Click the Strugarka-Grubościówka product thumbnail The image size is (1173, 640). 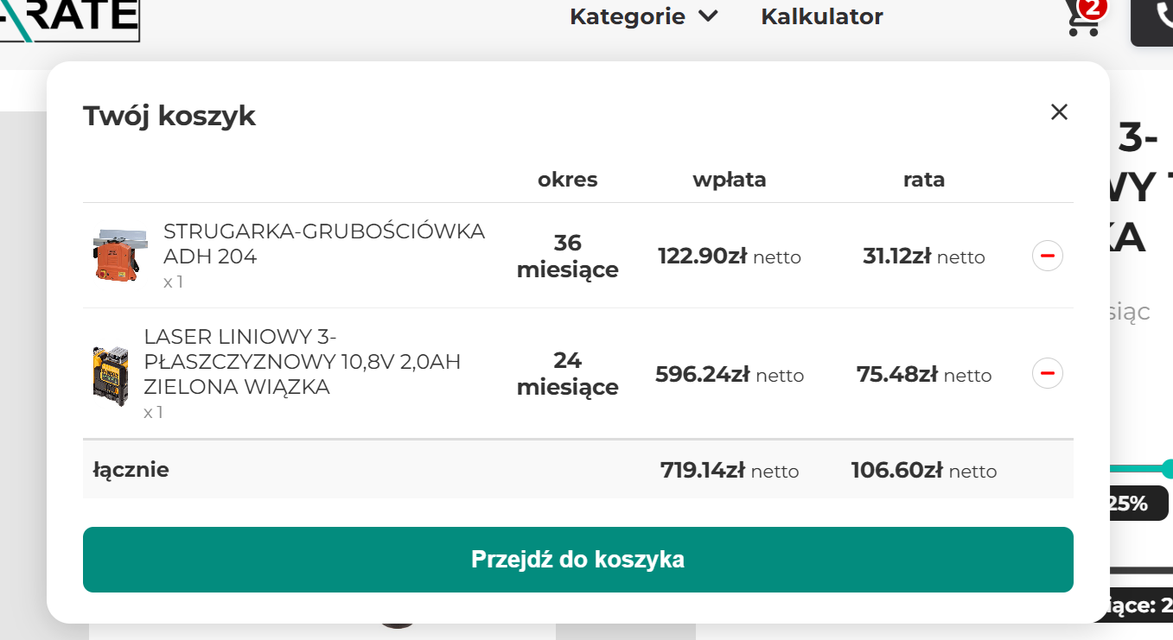tap(116, 256)
